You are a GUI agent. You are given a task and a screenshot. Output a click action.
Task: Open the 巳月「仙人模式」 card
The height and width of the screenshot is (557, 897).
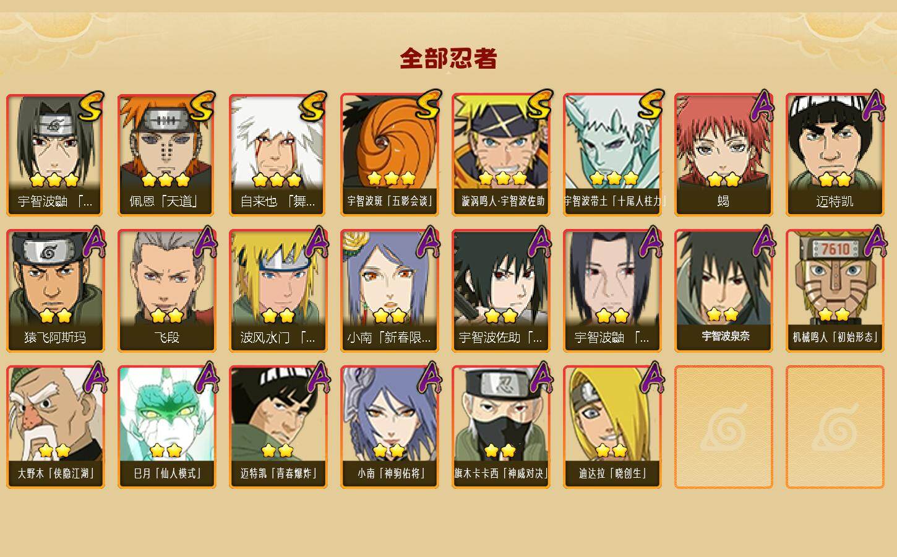tap(167, 427)
